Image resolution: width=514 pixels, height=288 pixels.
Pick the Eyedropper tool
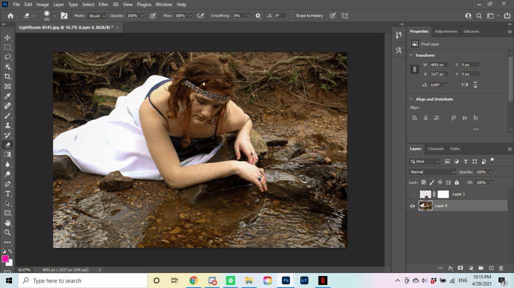[x=8, y=96]
